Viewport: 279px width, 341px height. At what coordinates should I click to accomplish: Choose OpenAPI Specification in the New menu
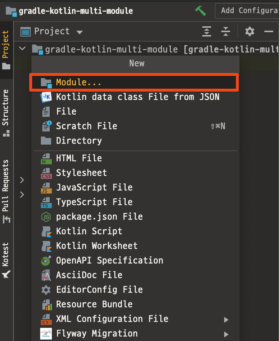[x=135, y=260]
